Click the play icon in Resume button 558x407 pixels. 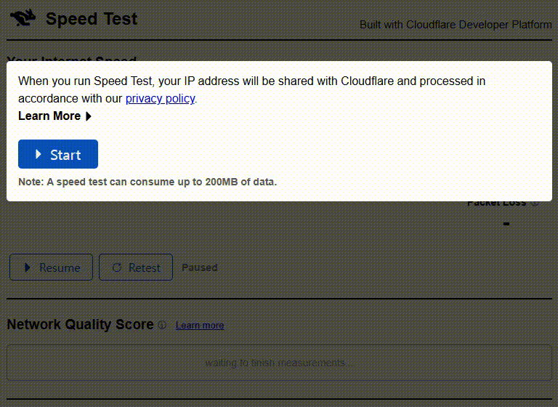28,267
